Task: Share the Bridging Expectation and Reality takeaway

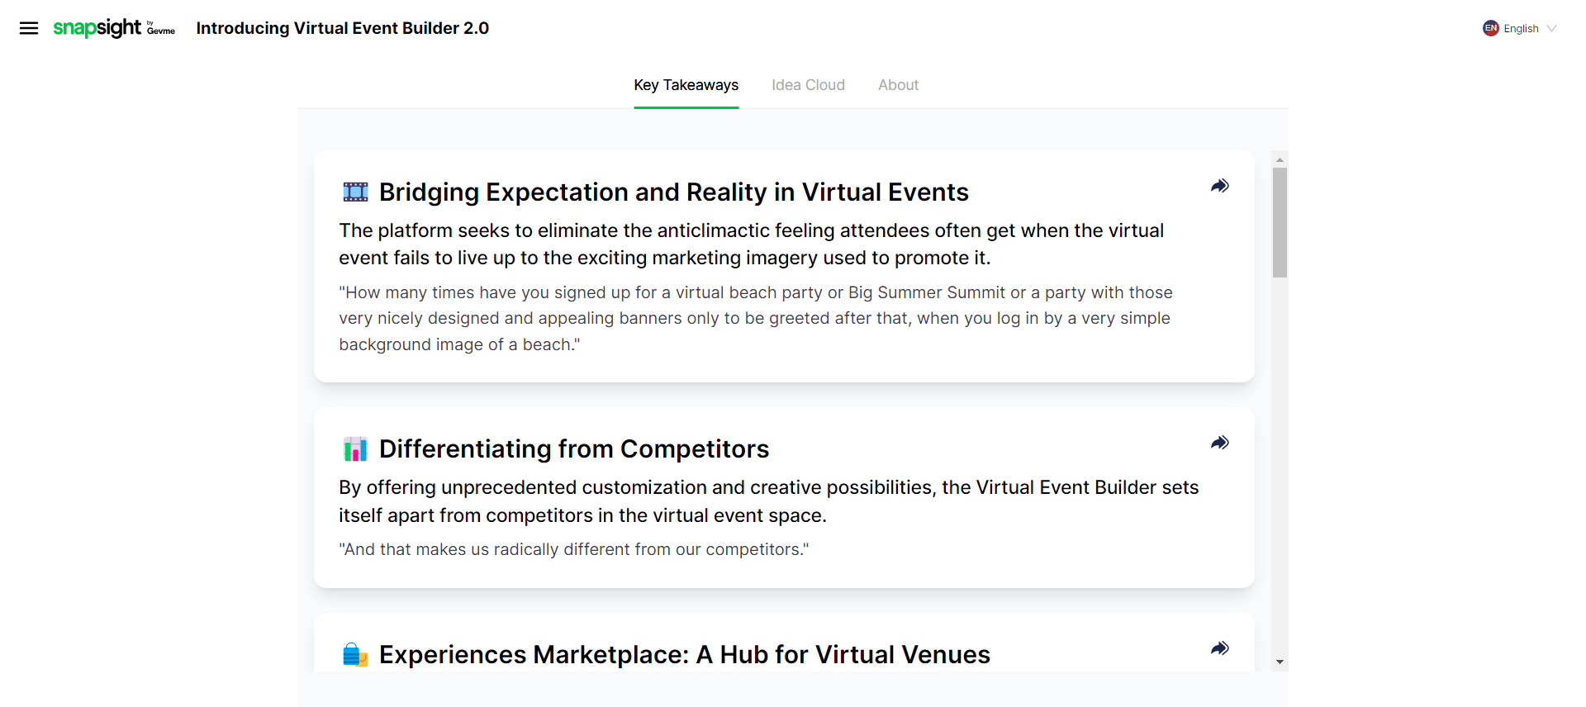Action: pyautogui.click(x=1219, y=186)
